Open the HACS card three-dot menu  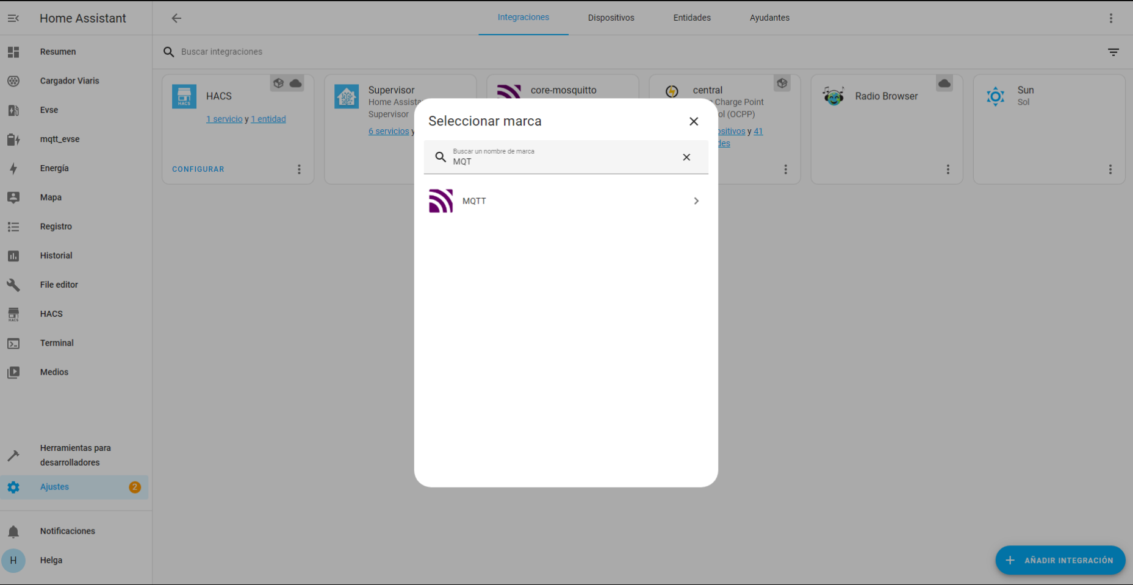pyautogui.click(x=299, y=169)
